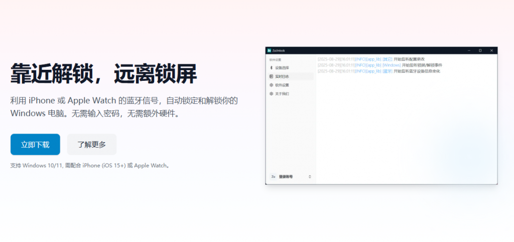The width and height of the screenshot is (514, 242).
Task: Click the 靠近解锁，远离锁屏 headline
Action: pos(103,74)
